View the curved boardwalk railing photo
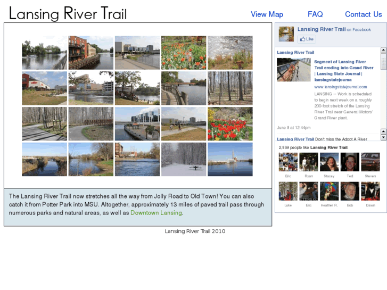 pos(184,88)
